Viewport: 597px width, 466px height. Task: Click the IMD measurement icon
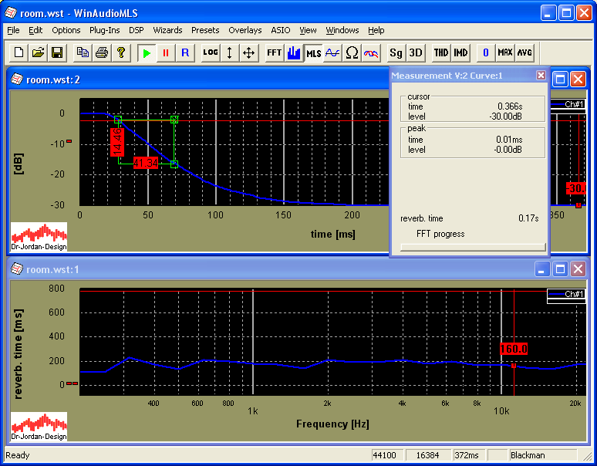coord(460,52)
